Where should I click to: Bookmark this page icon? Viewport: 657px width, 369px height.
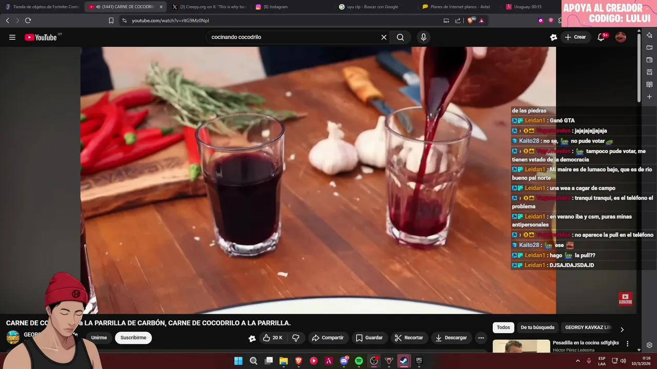click(111, 20)
